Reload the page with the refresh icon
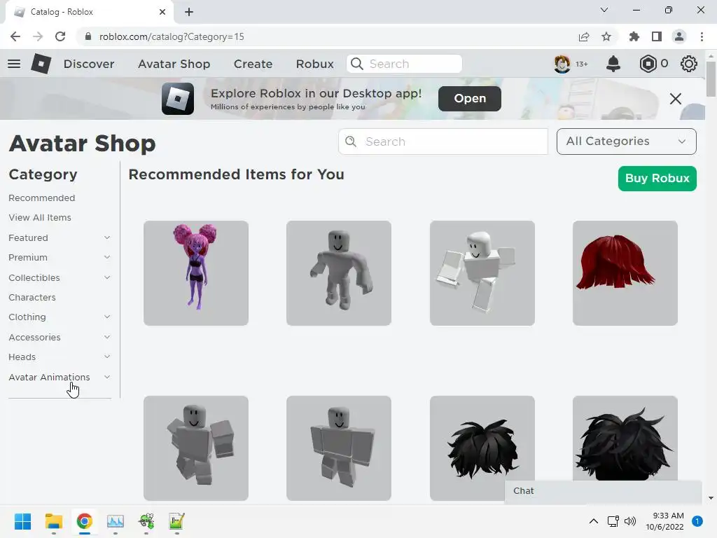Screen dimensions: 717x538 click(x=60, y=36)
